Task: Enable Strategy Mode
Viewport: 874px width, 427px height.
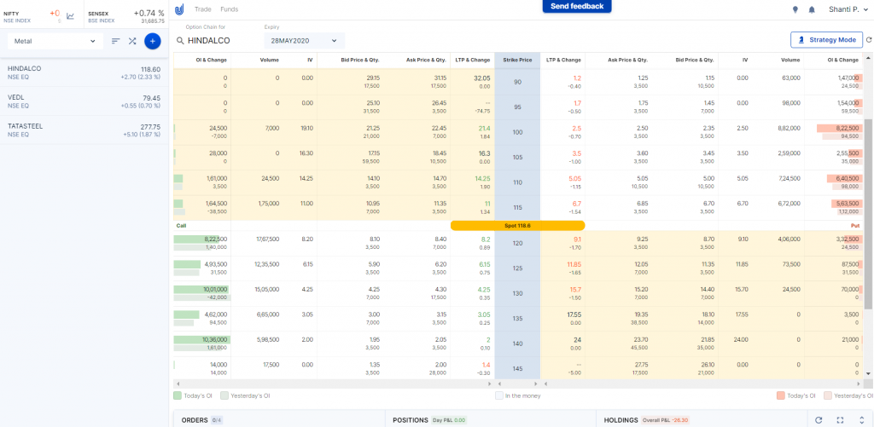Action: (x=826, y=40)
